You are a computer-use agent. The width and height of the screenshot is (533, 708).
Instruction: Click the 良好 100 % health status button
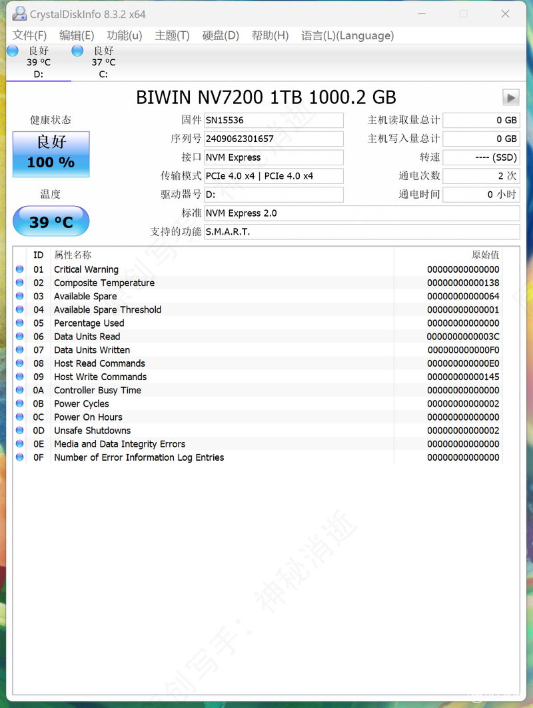51,154
